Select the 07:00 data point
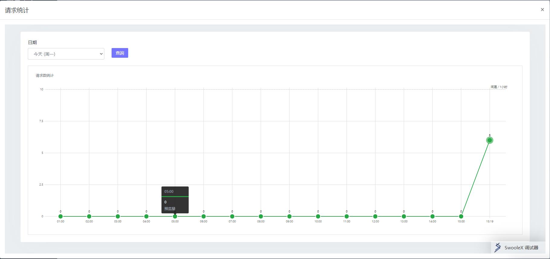The height and width of the screenshot is (259, 550). 232,216
